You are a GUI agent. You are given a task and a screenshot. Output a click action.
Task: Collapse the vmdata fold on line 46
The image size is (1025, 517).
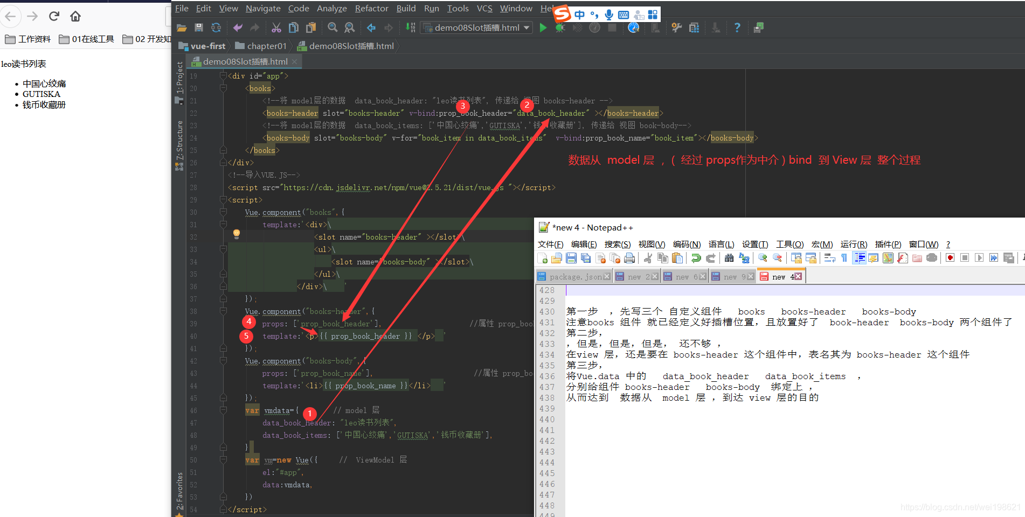point(223,410)
